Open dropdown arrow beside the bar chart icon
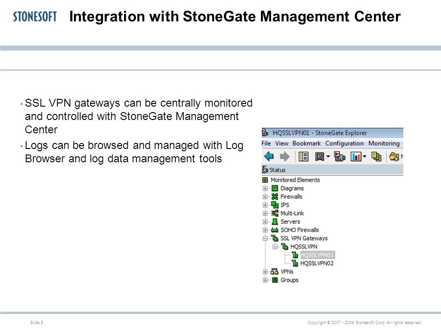Viewport: 441px width, 331px height. point(364,156)
